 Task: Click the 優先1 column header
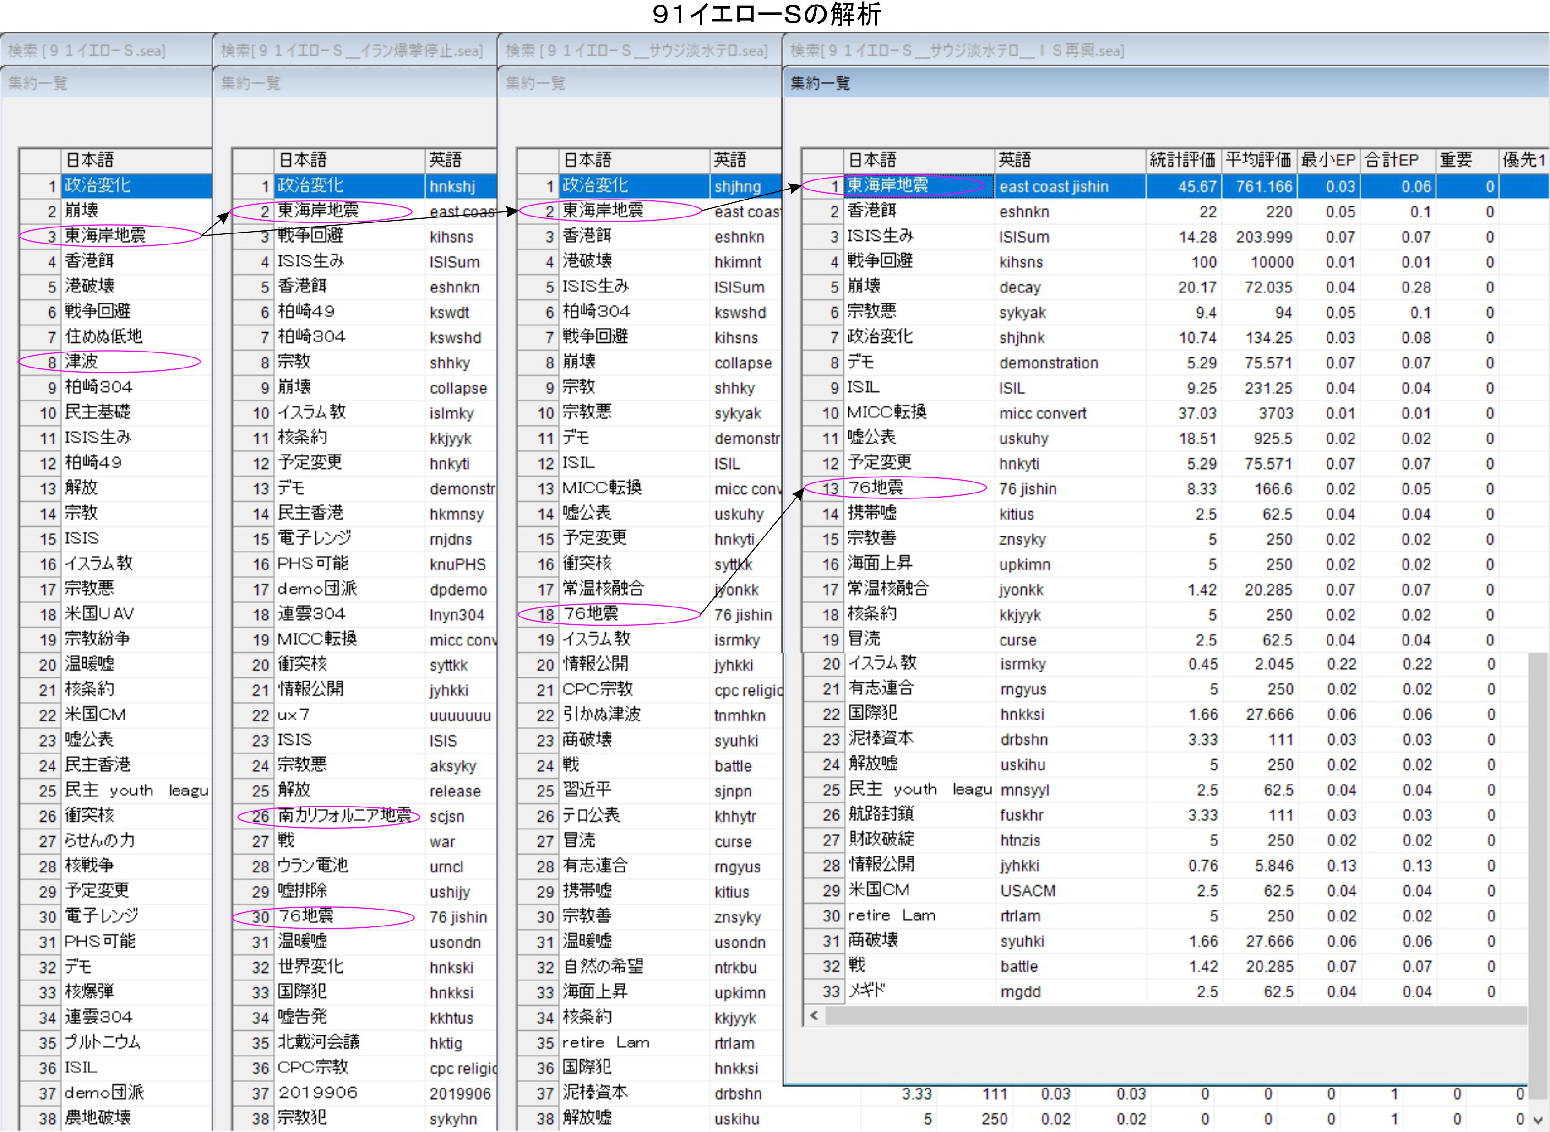[1523, 160]
